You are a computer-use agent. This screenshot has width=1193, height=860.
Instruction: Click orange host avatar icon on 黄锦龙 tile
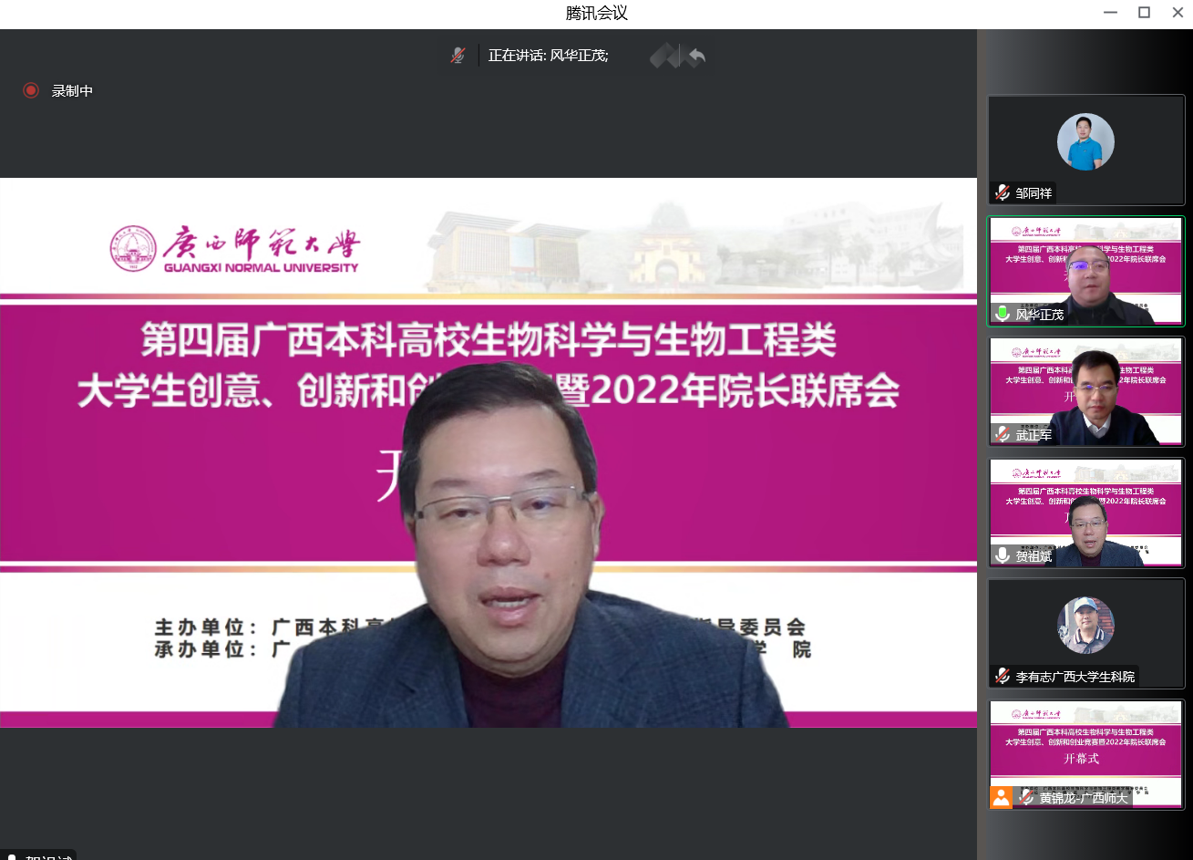point(1001,797)
